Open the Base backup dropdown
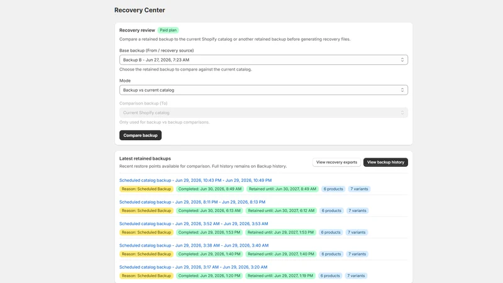Viewport: 503px width, 283px height. (x=263, y=60)
